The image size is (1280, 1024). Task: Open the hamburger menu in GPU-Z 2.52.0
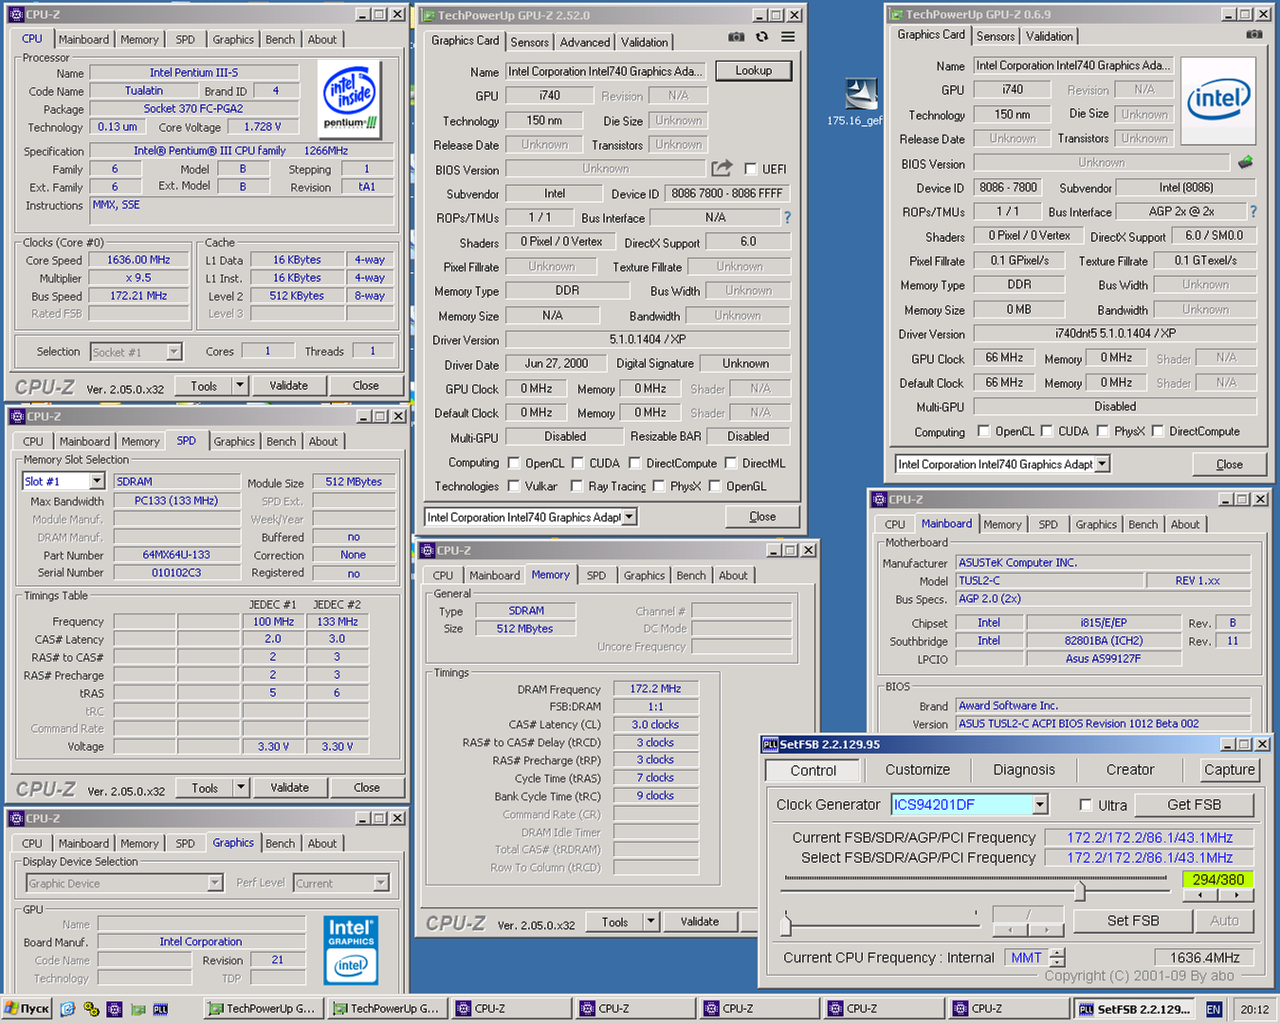(788, 37)
